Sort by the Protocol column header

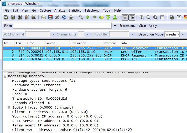(111, 43)
